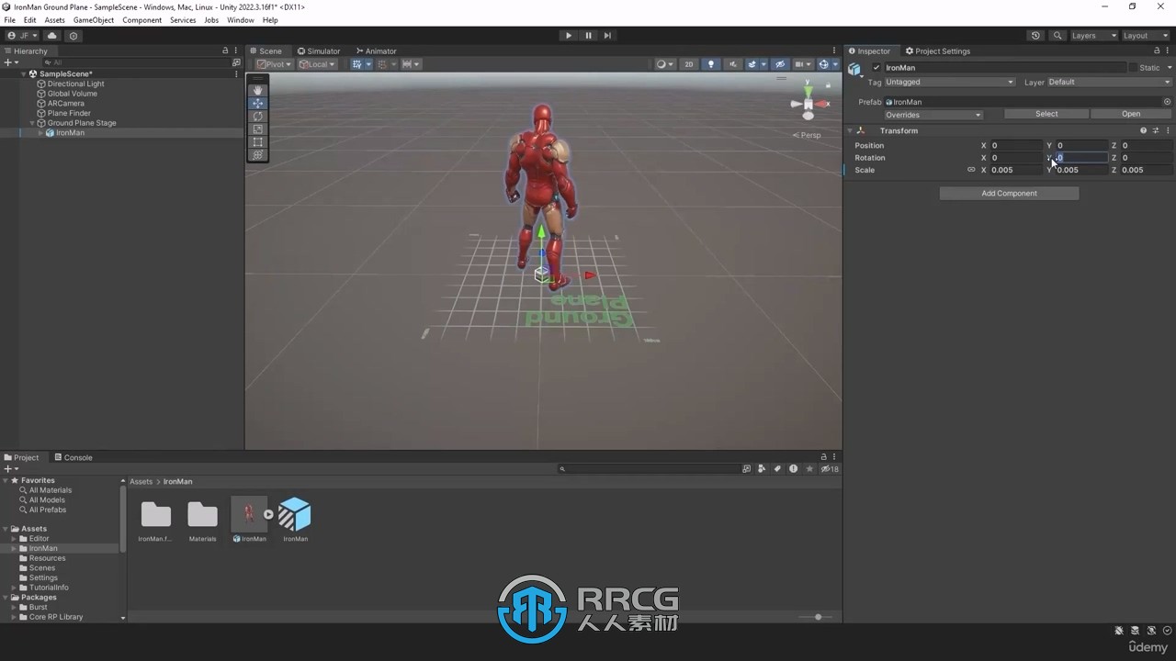
Task: Uncheck the IronMan active checkbox
Action: point(876,68)
